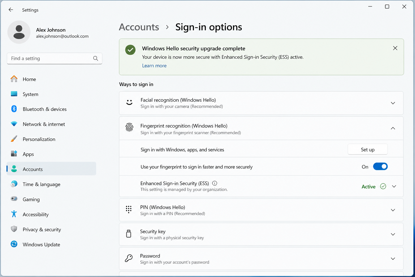Click the alex.johnson@outlook.com email text
This screenshot has width=415, height=277.
[x=62, y=36]
